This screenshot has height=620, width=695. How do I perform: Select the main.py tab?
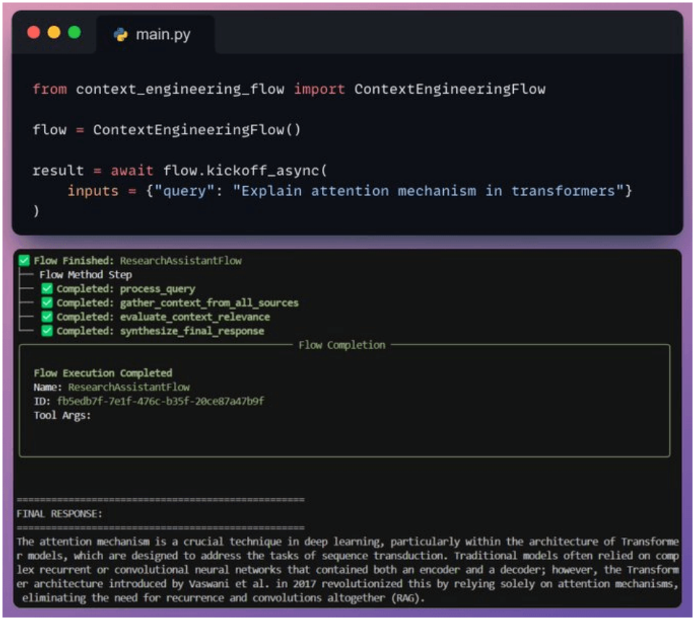point(155,34)
